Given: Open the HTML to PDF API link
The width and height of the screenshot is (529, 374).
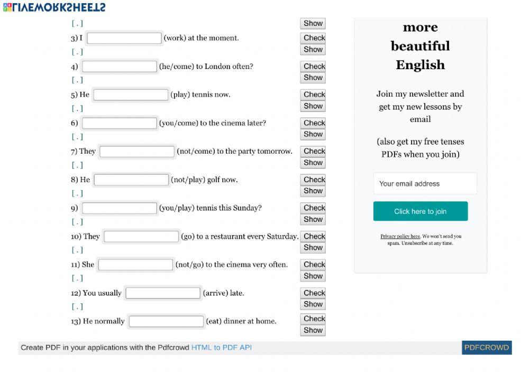Looking at the screenshot, I should coord(221,348).
